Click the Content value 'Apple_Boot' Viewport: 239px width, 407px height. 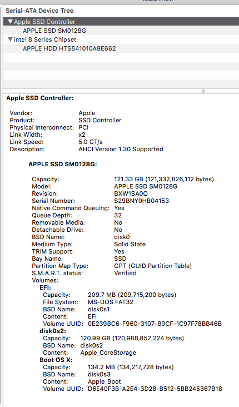point(104,382)
